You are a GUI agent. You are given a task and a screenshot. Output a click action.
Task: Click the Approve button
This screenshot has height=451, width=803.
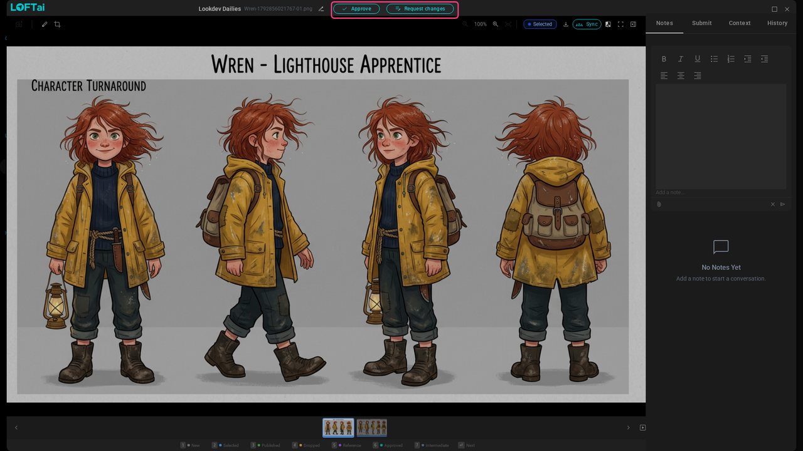pos(356,9)
